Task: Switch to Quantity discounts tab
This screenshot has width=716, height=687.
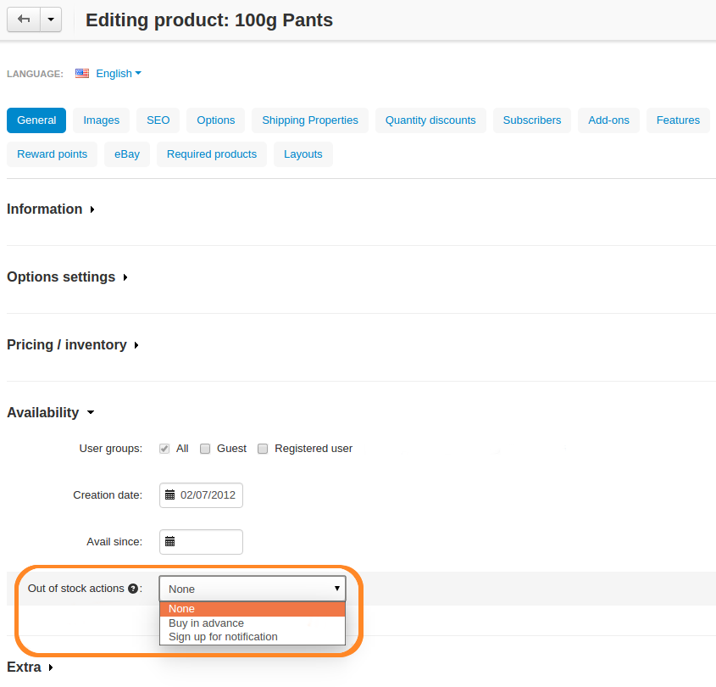Action: [x=430, y=120]
